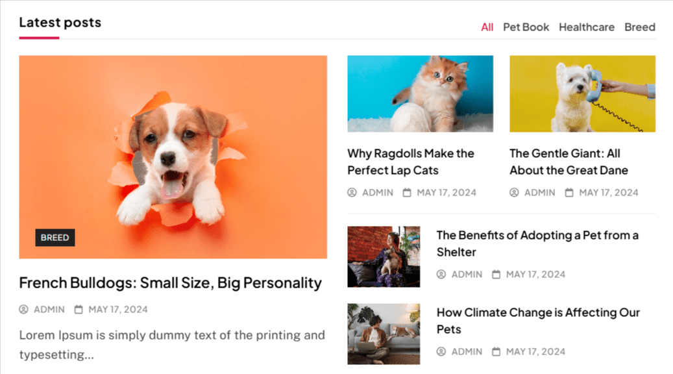This screenshot has width=673, height=374.
Task: Read Why Ragdolls Make the Perfect Lap Cats
Action: (410, 162)
